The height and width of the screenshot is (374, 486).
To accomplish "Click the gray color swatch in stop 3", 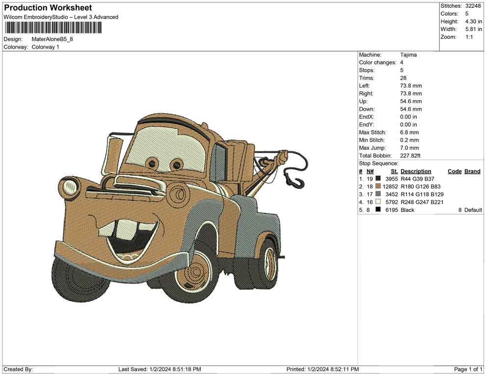I will pos(378,194).
